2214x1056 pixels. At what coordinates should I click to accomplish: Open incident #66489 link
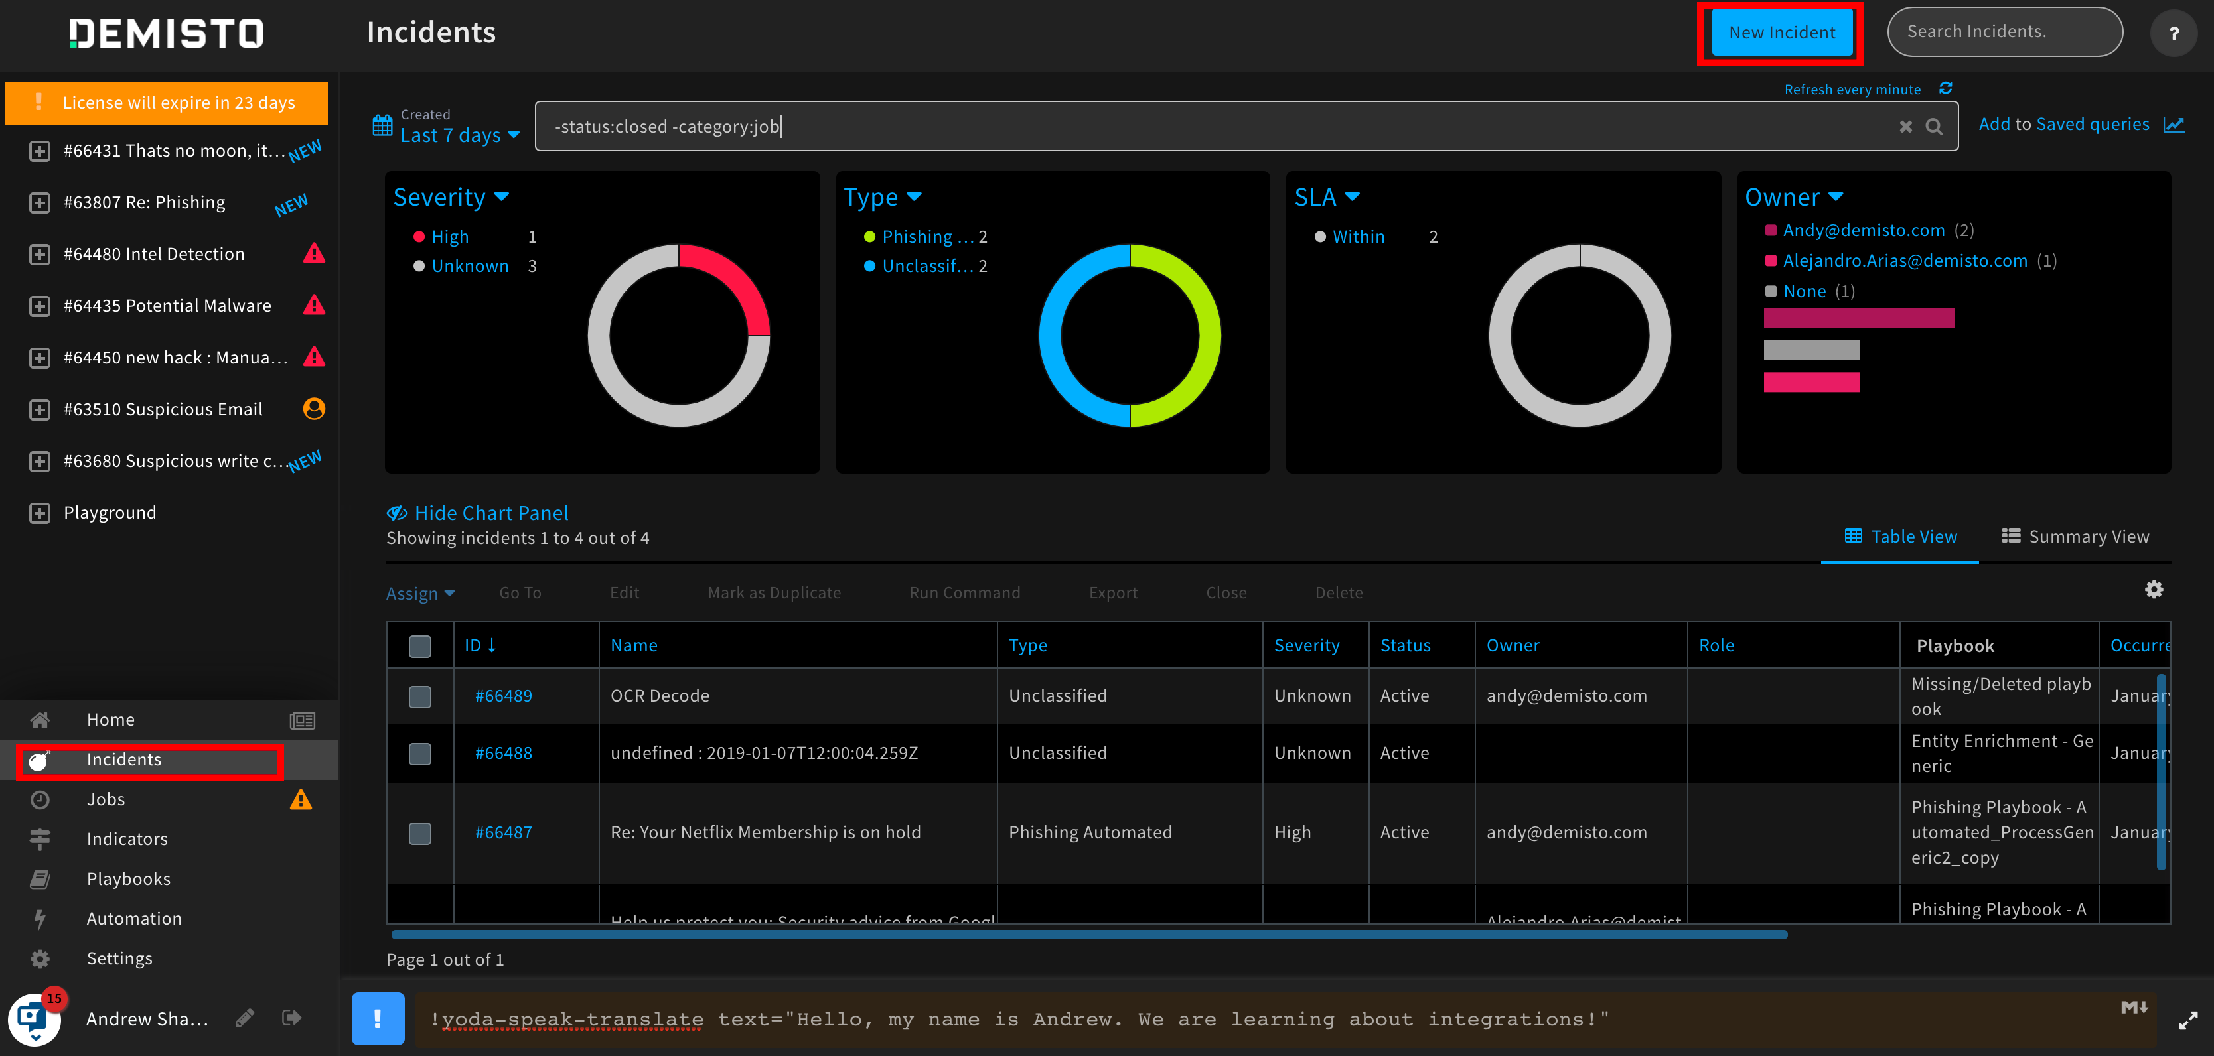coord(504,696)
